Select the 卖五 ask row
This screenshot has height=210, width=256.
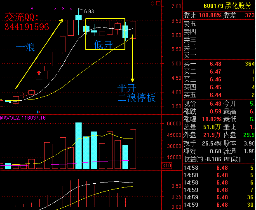tap(218, 25)
